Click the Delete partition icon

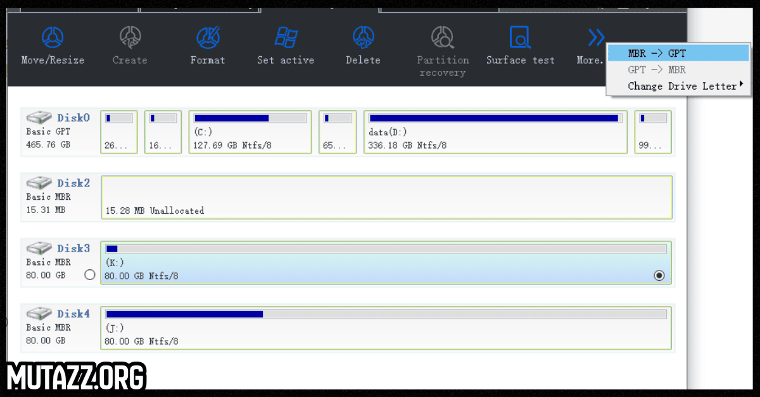(x=363, y=38)
